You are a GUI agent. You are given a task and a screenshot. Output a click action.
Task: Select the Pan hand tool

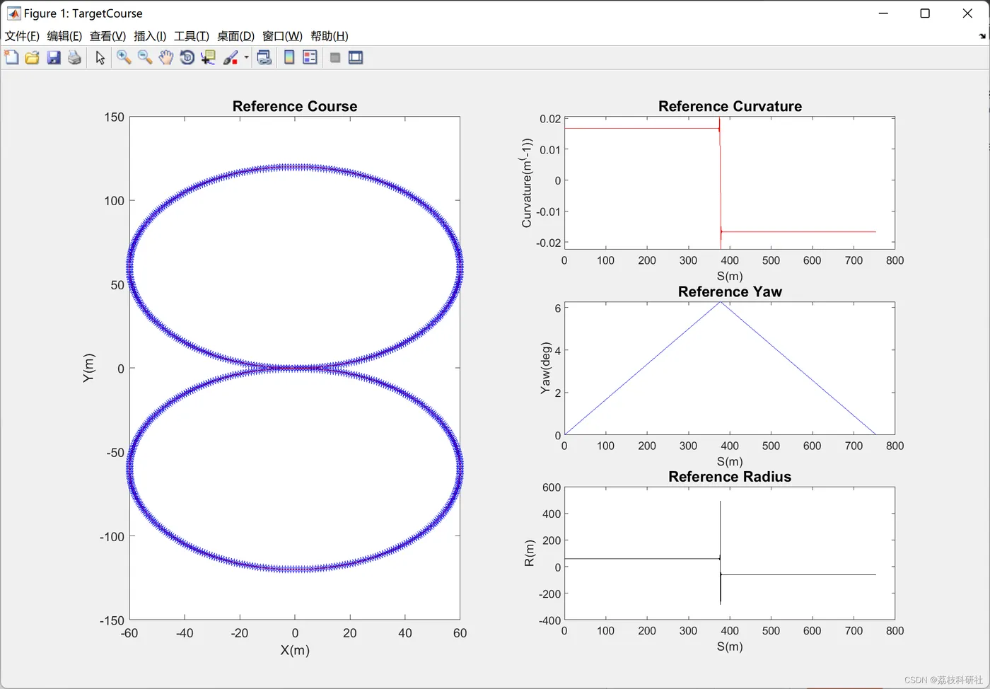point(165,57)
